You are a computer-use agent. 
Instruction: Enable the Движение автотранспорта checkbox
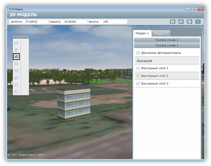(138, 53)
